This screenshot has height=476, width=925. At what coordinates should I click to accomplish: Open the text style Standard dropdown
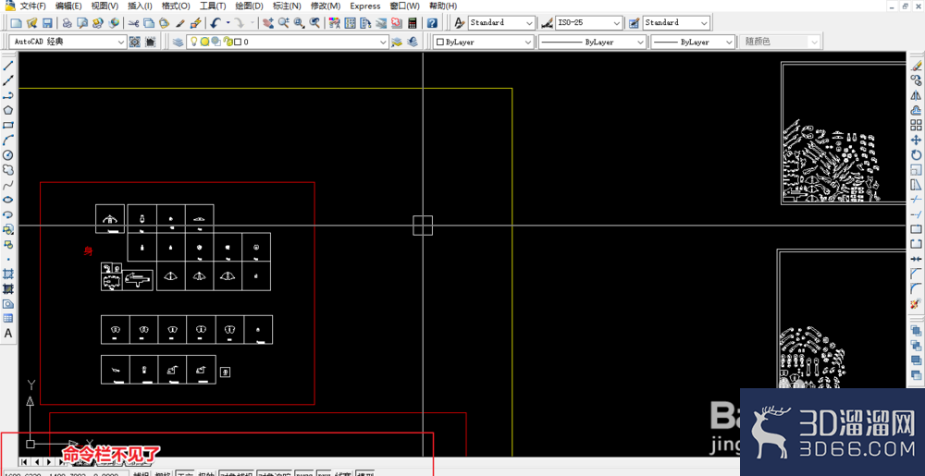coord(529,23)
